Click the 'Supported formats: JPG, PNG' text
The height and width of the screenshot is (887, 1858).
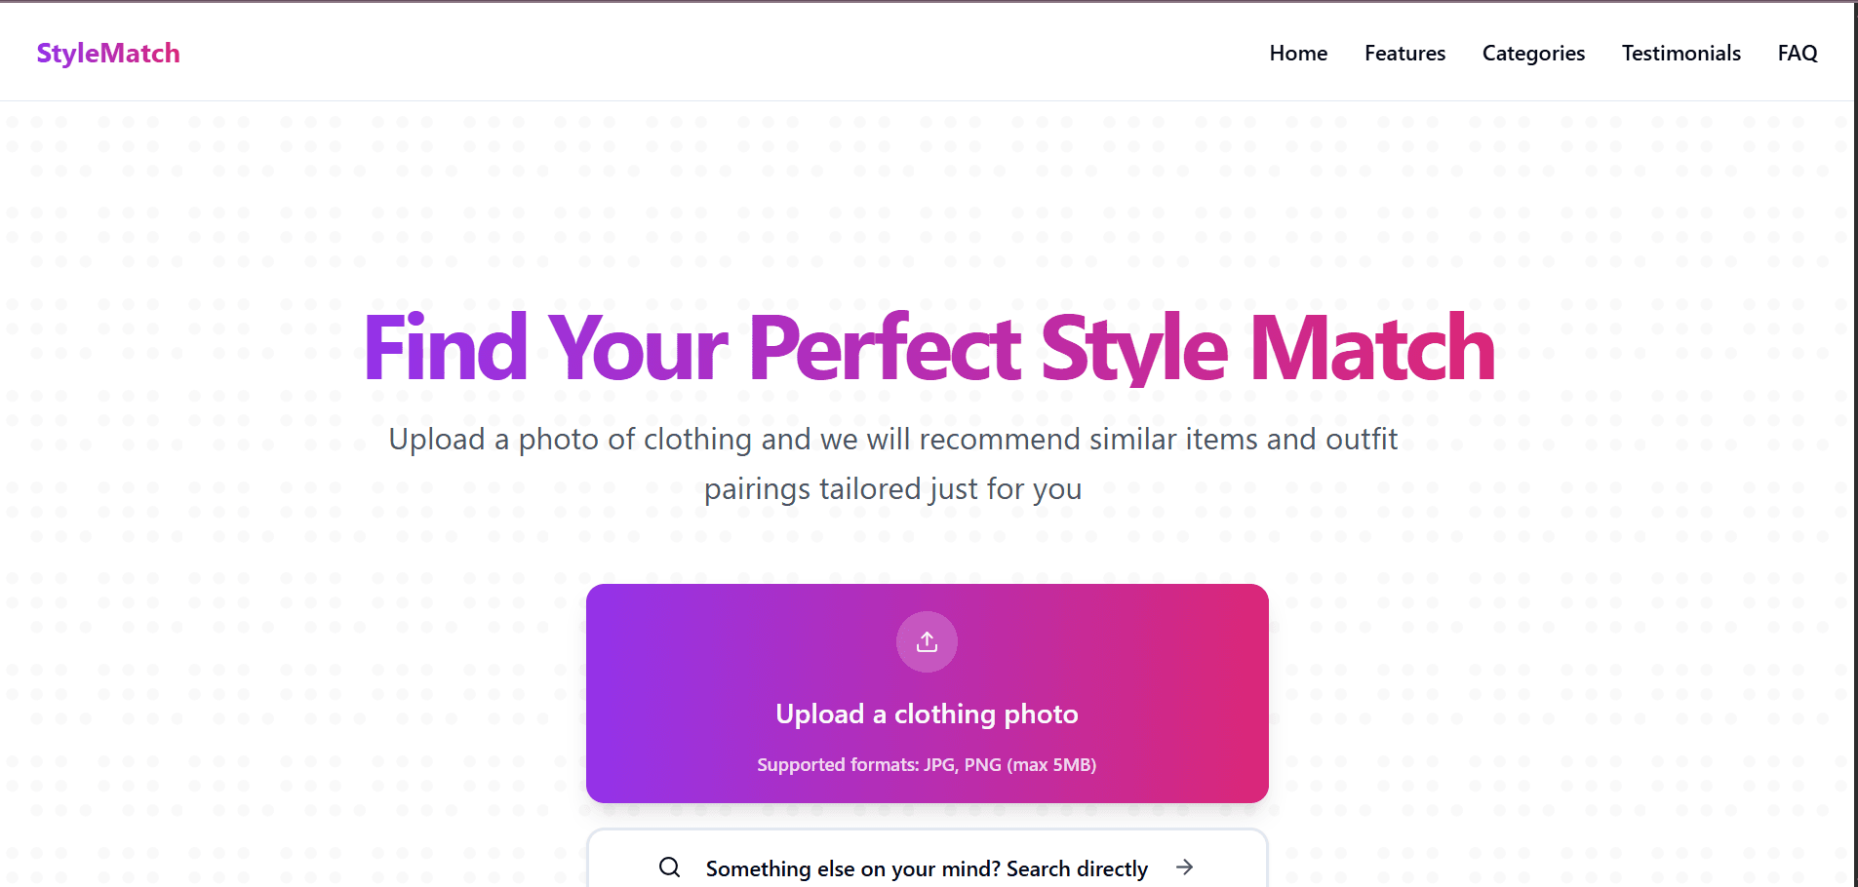(927, 765)
